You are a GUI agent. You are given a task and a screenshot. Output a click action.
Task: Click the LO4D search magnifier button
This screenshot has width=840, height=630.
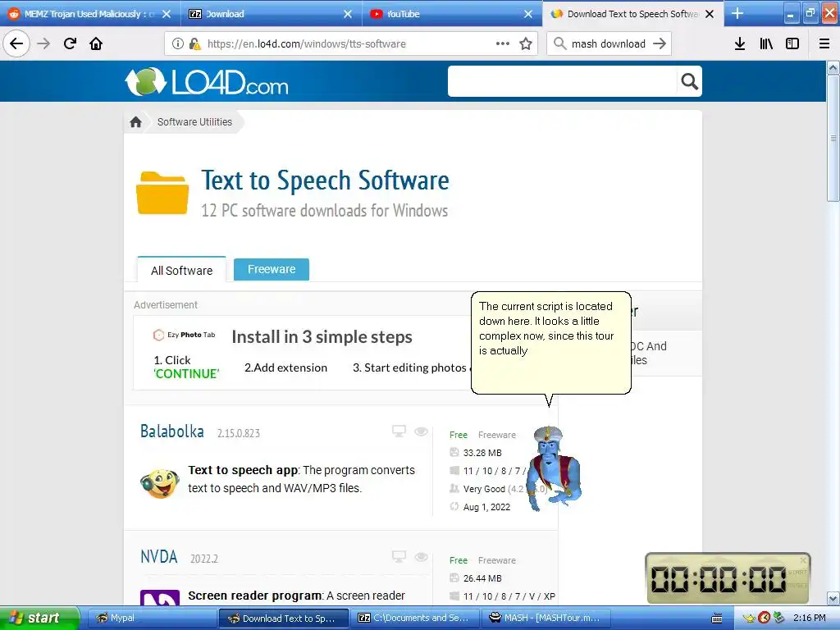click(x=689, y=81)
